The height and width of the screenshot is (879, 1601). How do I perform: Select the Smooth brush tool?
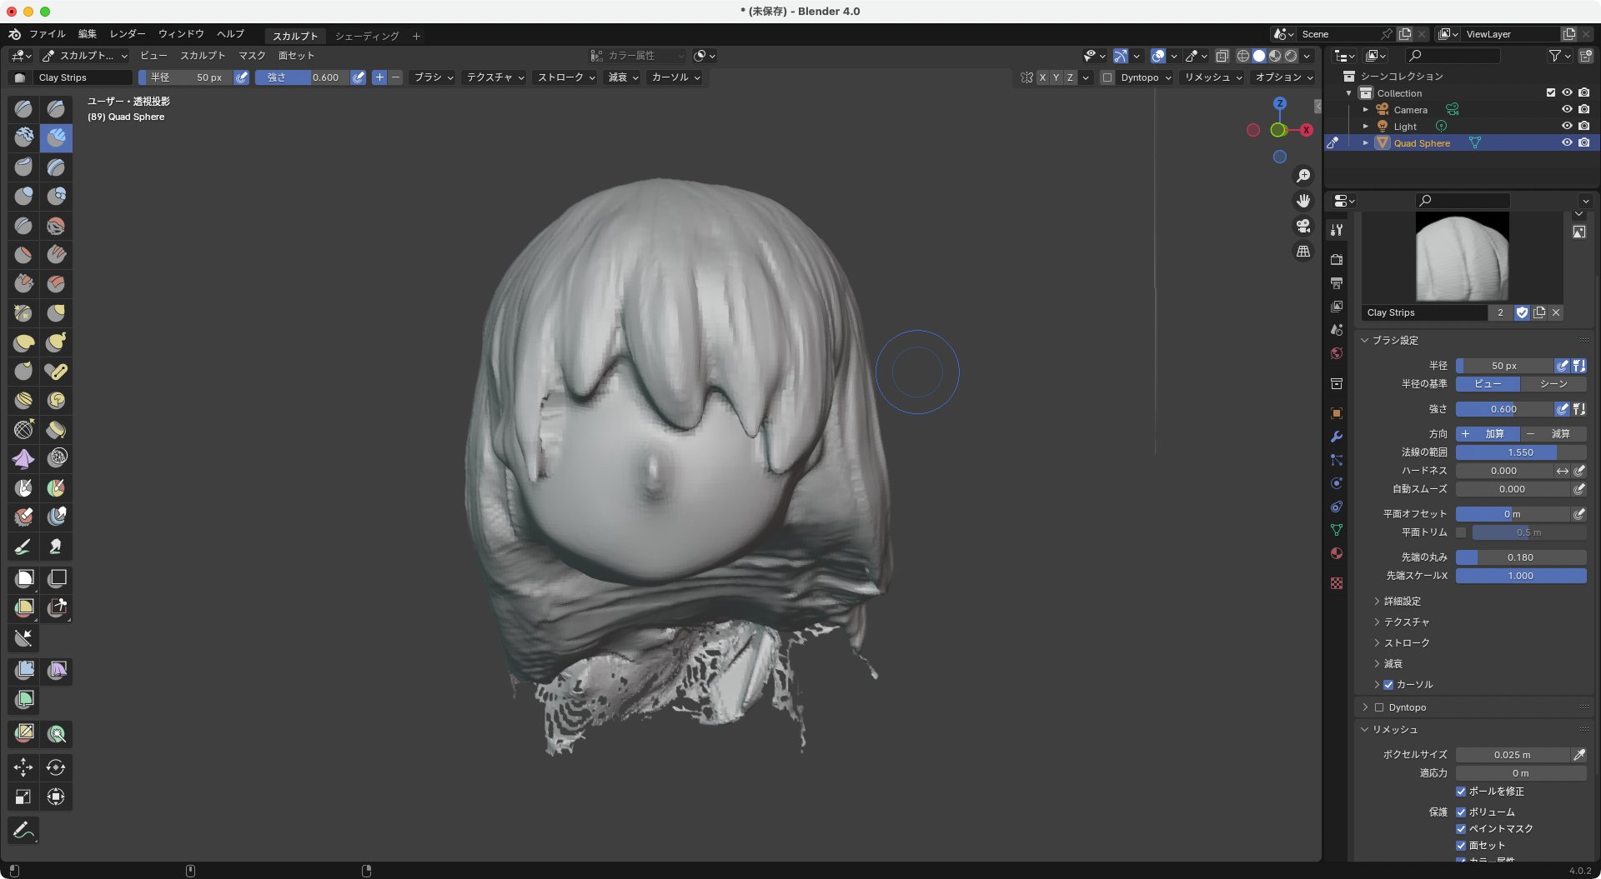tap(56, 225)
